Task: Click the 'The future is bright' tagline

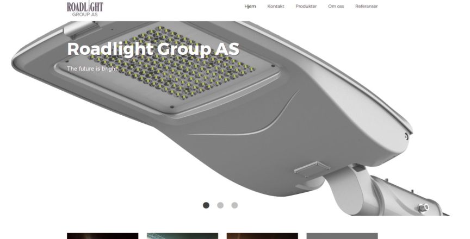Action: click(x=92, y=69)
